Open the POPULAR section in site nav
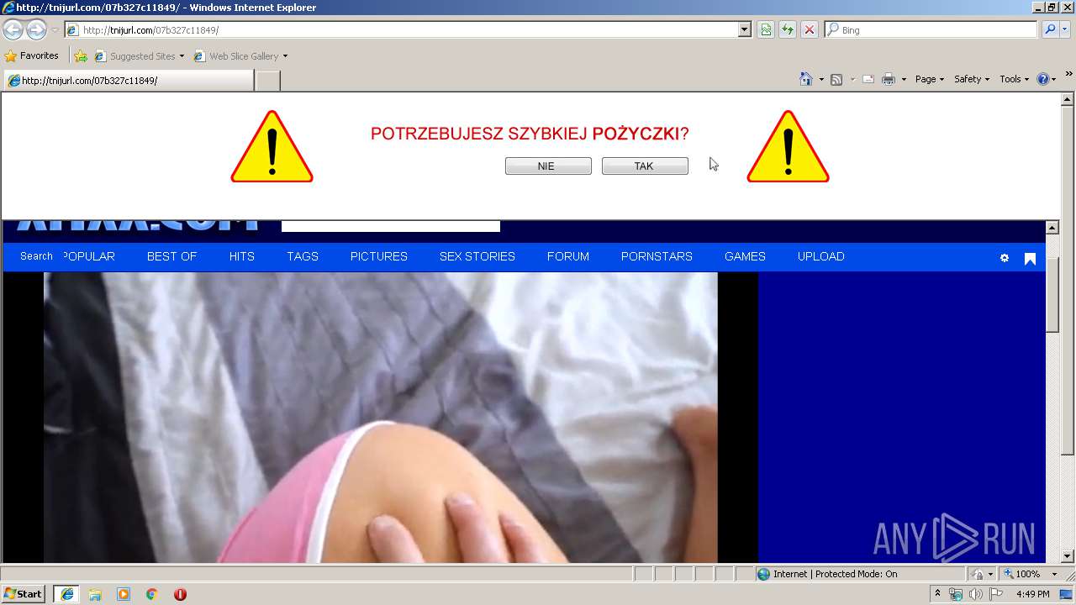Screen dimensions: 1076x605 [x=89, y=256]
